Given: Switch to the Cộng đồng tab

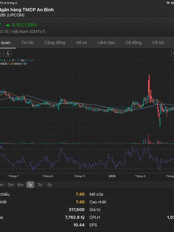Looking at the screenshot, I should point(55,43).
